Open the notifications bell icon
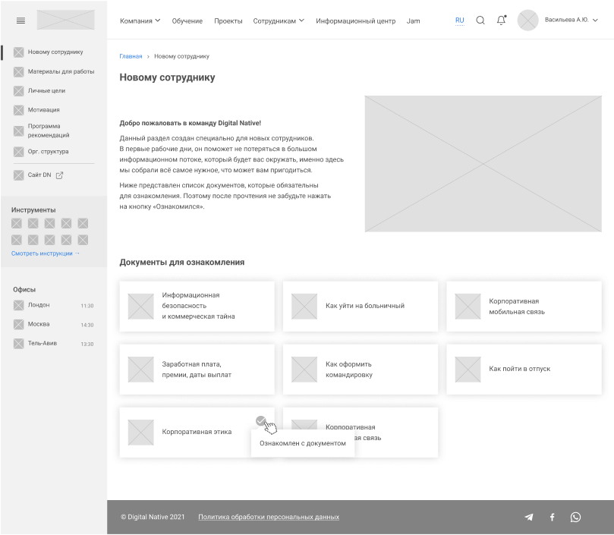This screenshot has height=535, width=614. click(501, 20)
